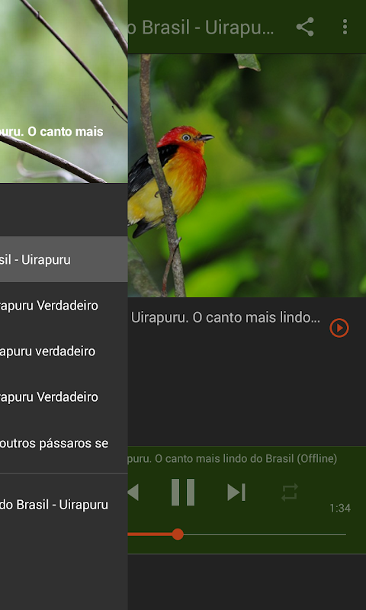Click the orange play circle icon
Screen dimensions: 366x610
pyautogui.click(x=339, y=328)
